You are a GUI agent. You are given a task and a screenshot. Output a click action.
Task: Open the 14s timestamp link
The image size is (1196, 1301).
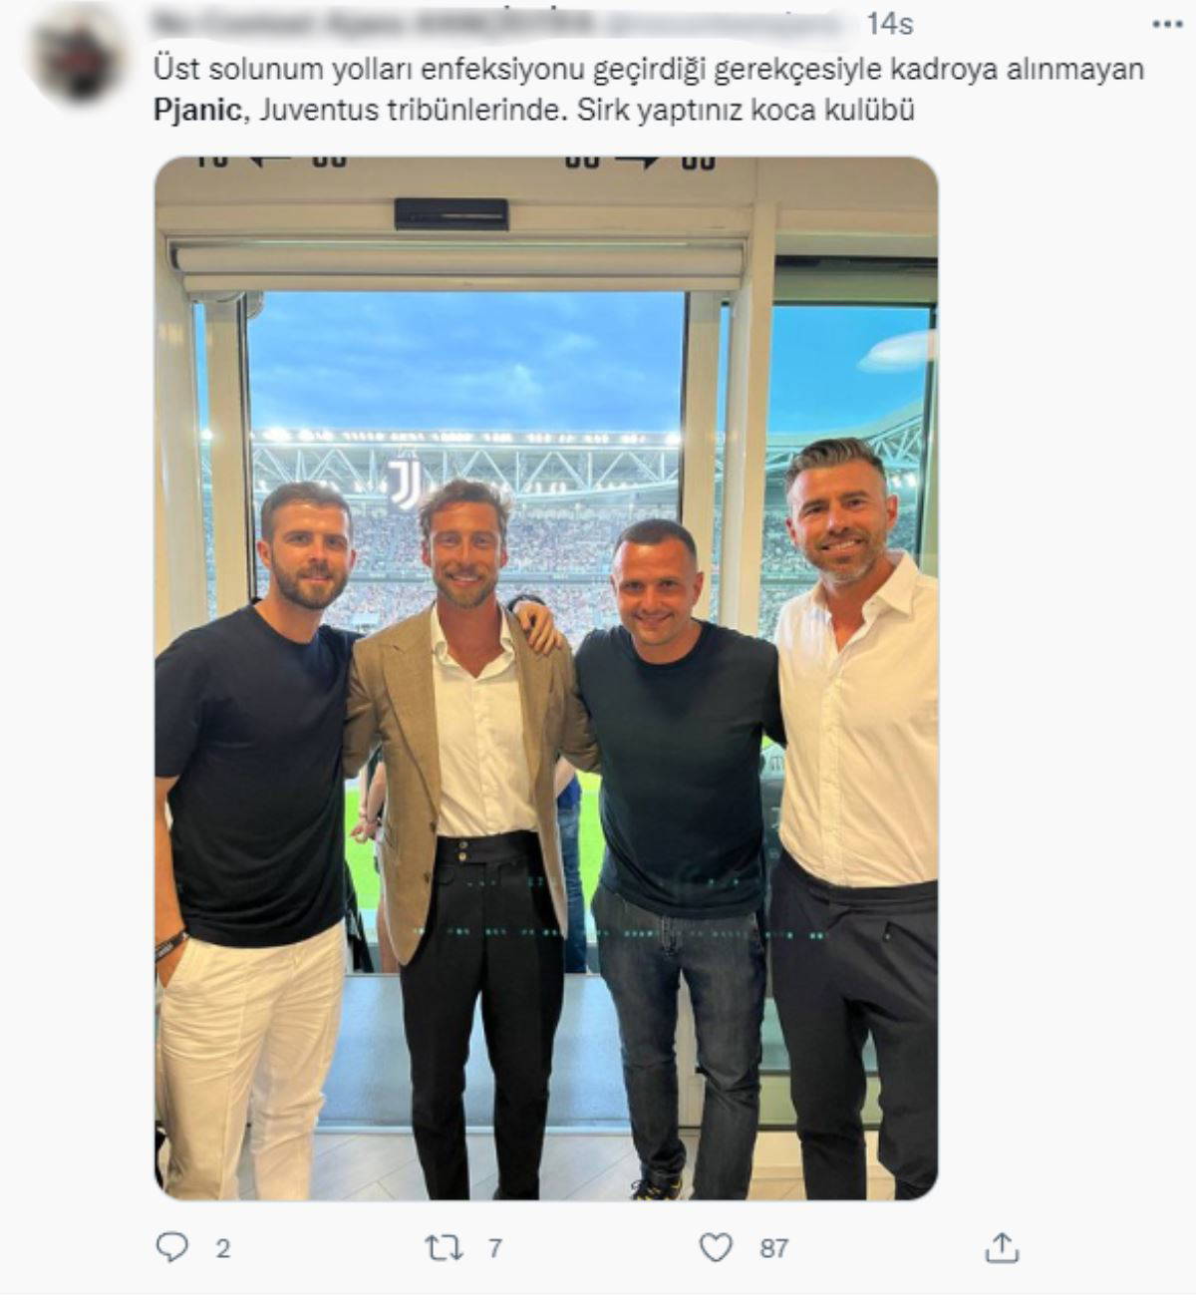tap(890, 23)
